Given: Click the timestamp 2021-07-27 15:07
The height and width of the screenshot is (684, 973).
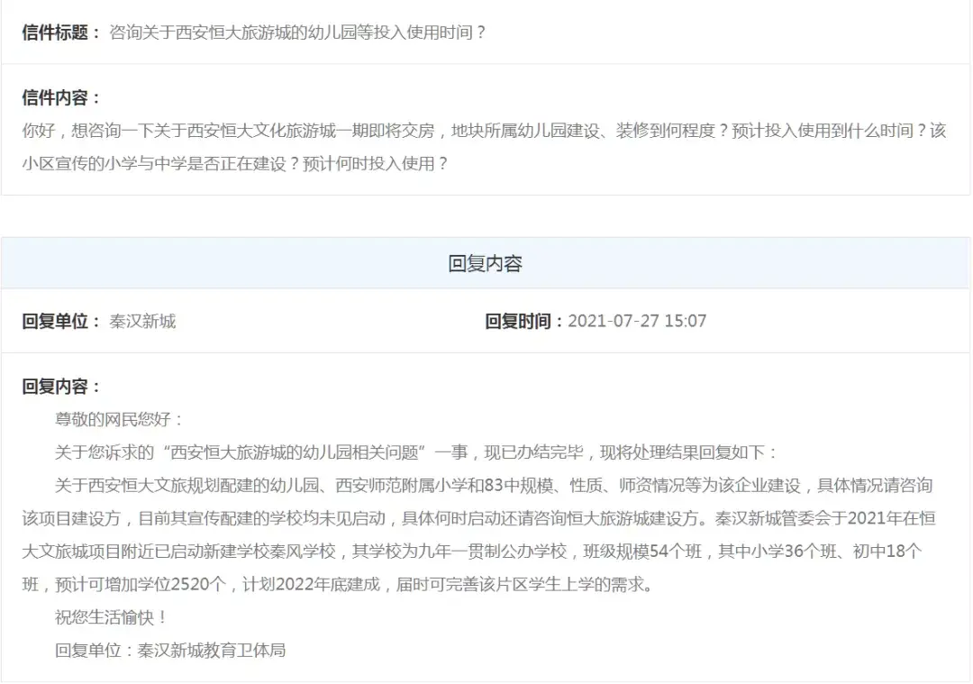Looking at the screenshot, I should [637, 321].
